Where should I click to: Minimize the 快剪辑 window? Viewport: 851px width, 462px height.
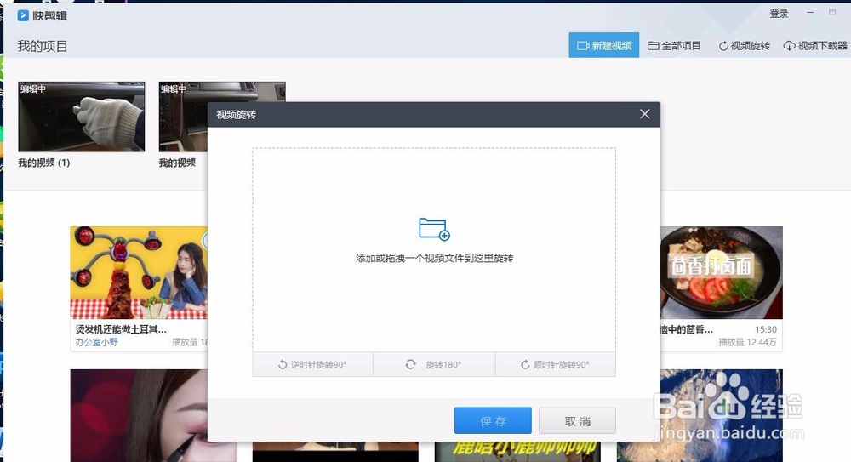click(810, 12)
